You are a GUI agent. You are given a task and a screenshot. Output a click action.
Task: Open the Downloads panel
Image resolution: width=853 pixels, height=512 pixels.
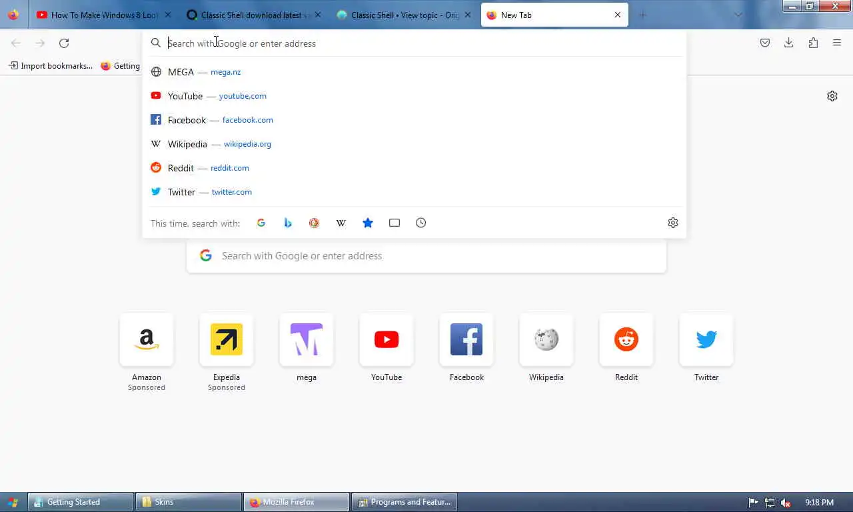(x=789, y=43)
